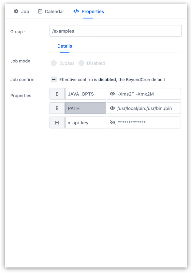Click the E type badge for JAVA_OPTS
The image size is (192, 273).
coord(57,94)
